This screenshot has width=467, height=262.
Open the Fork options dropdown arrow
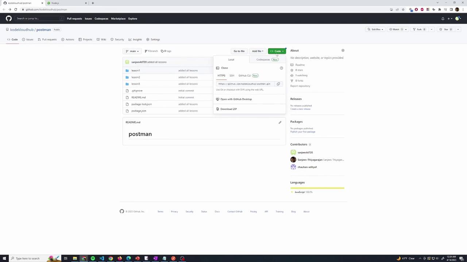[431, 29]
